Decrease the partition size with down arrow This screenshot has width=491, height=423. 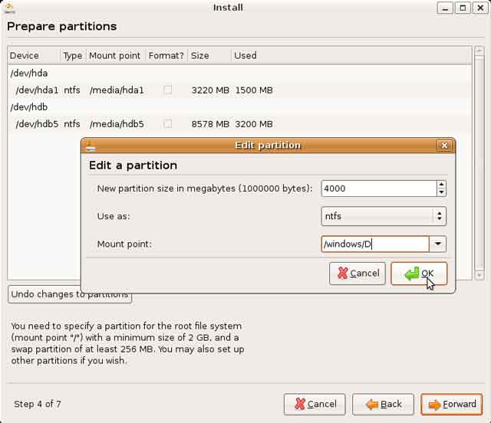pyautogui.click(x=440, y=192)
